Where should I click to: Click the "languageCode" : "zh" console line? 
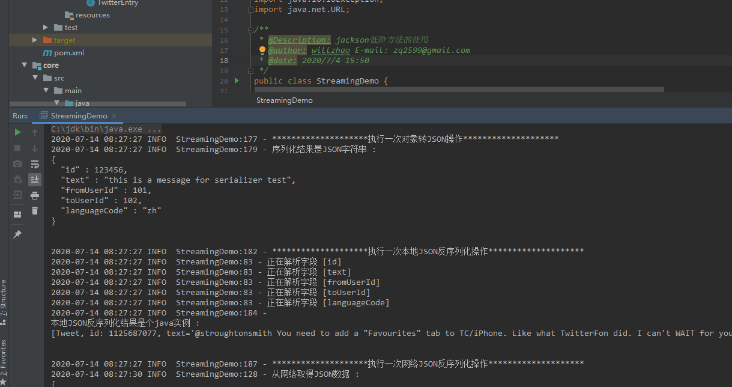coord(111,210)
